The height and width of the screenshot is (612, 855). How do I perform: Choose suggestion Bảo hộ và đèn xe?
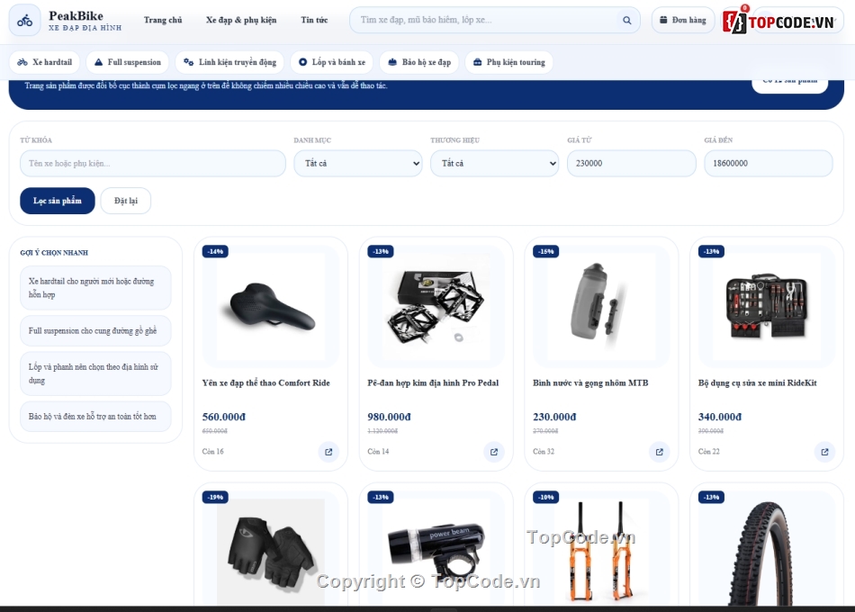(x=96, y=416)
